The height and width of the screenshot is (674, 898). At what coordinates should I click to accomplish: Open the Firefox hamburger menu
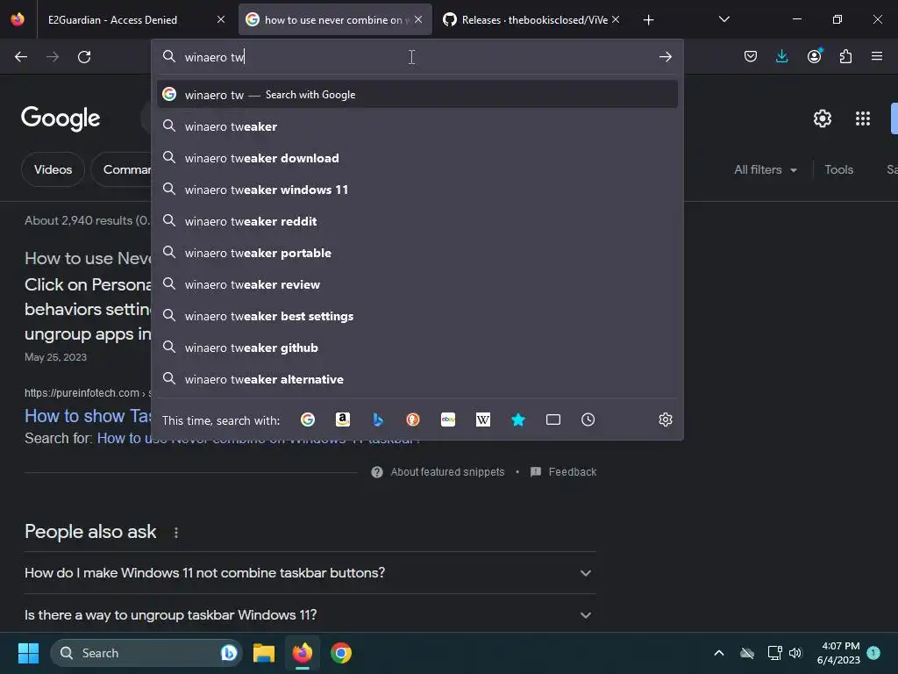tap(877, 56)
